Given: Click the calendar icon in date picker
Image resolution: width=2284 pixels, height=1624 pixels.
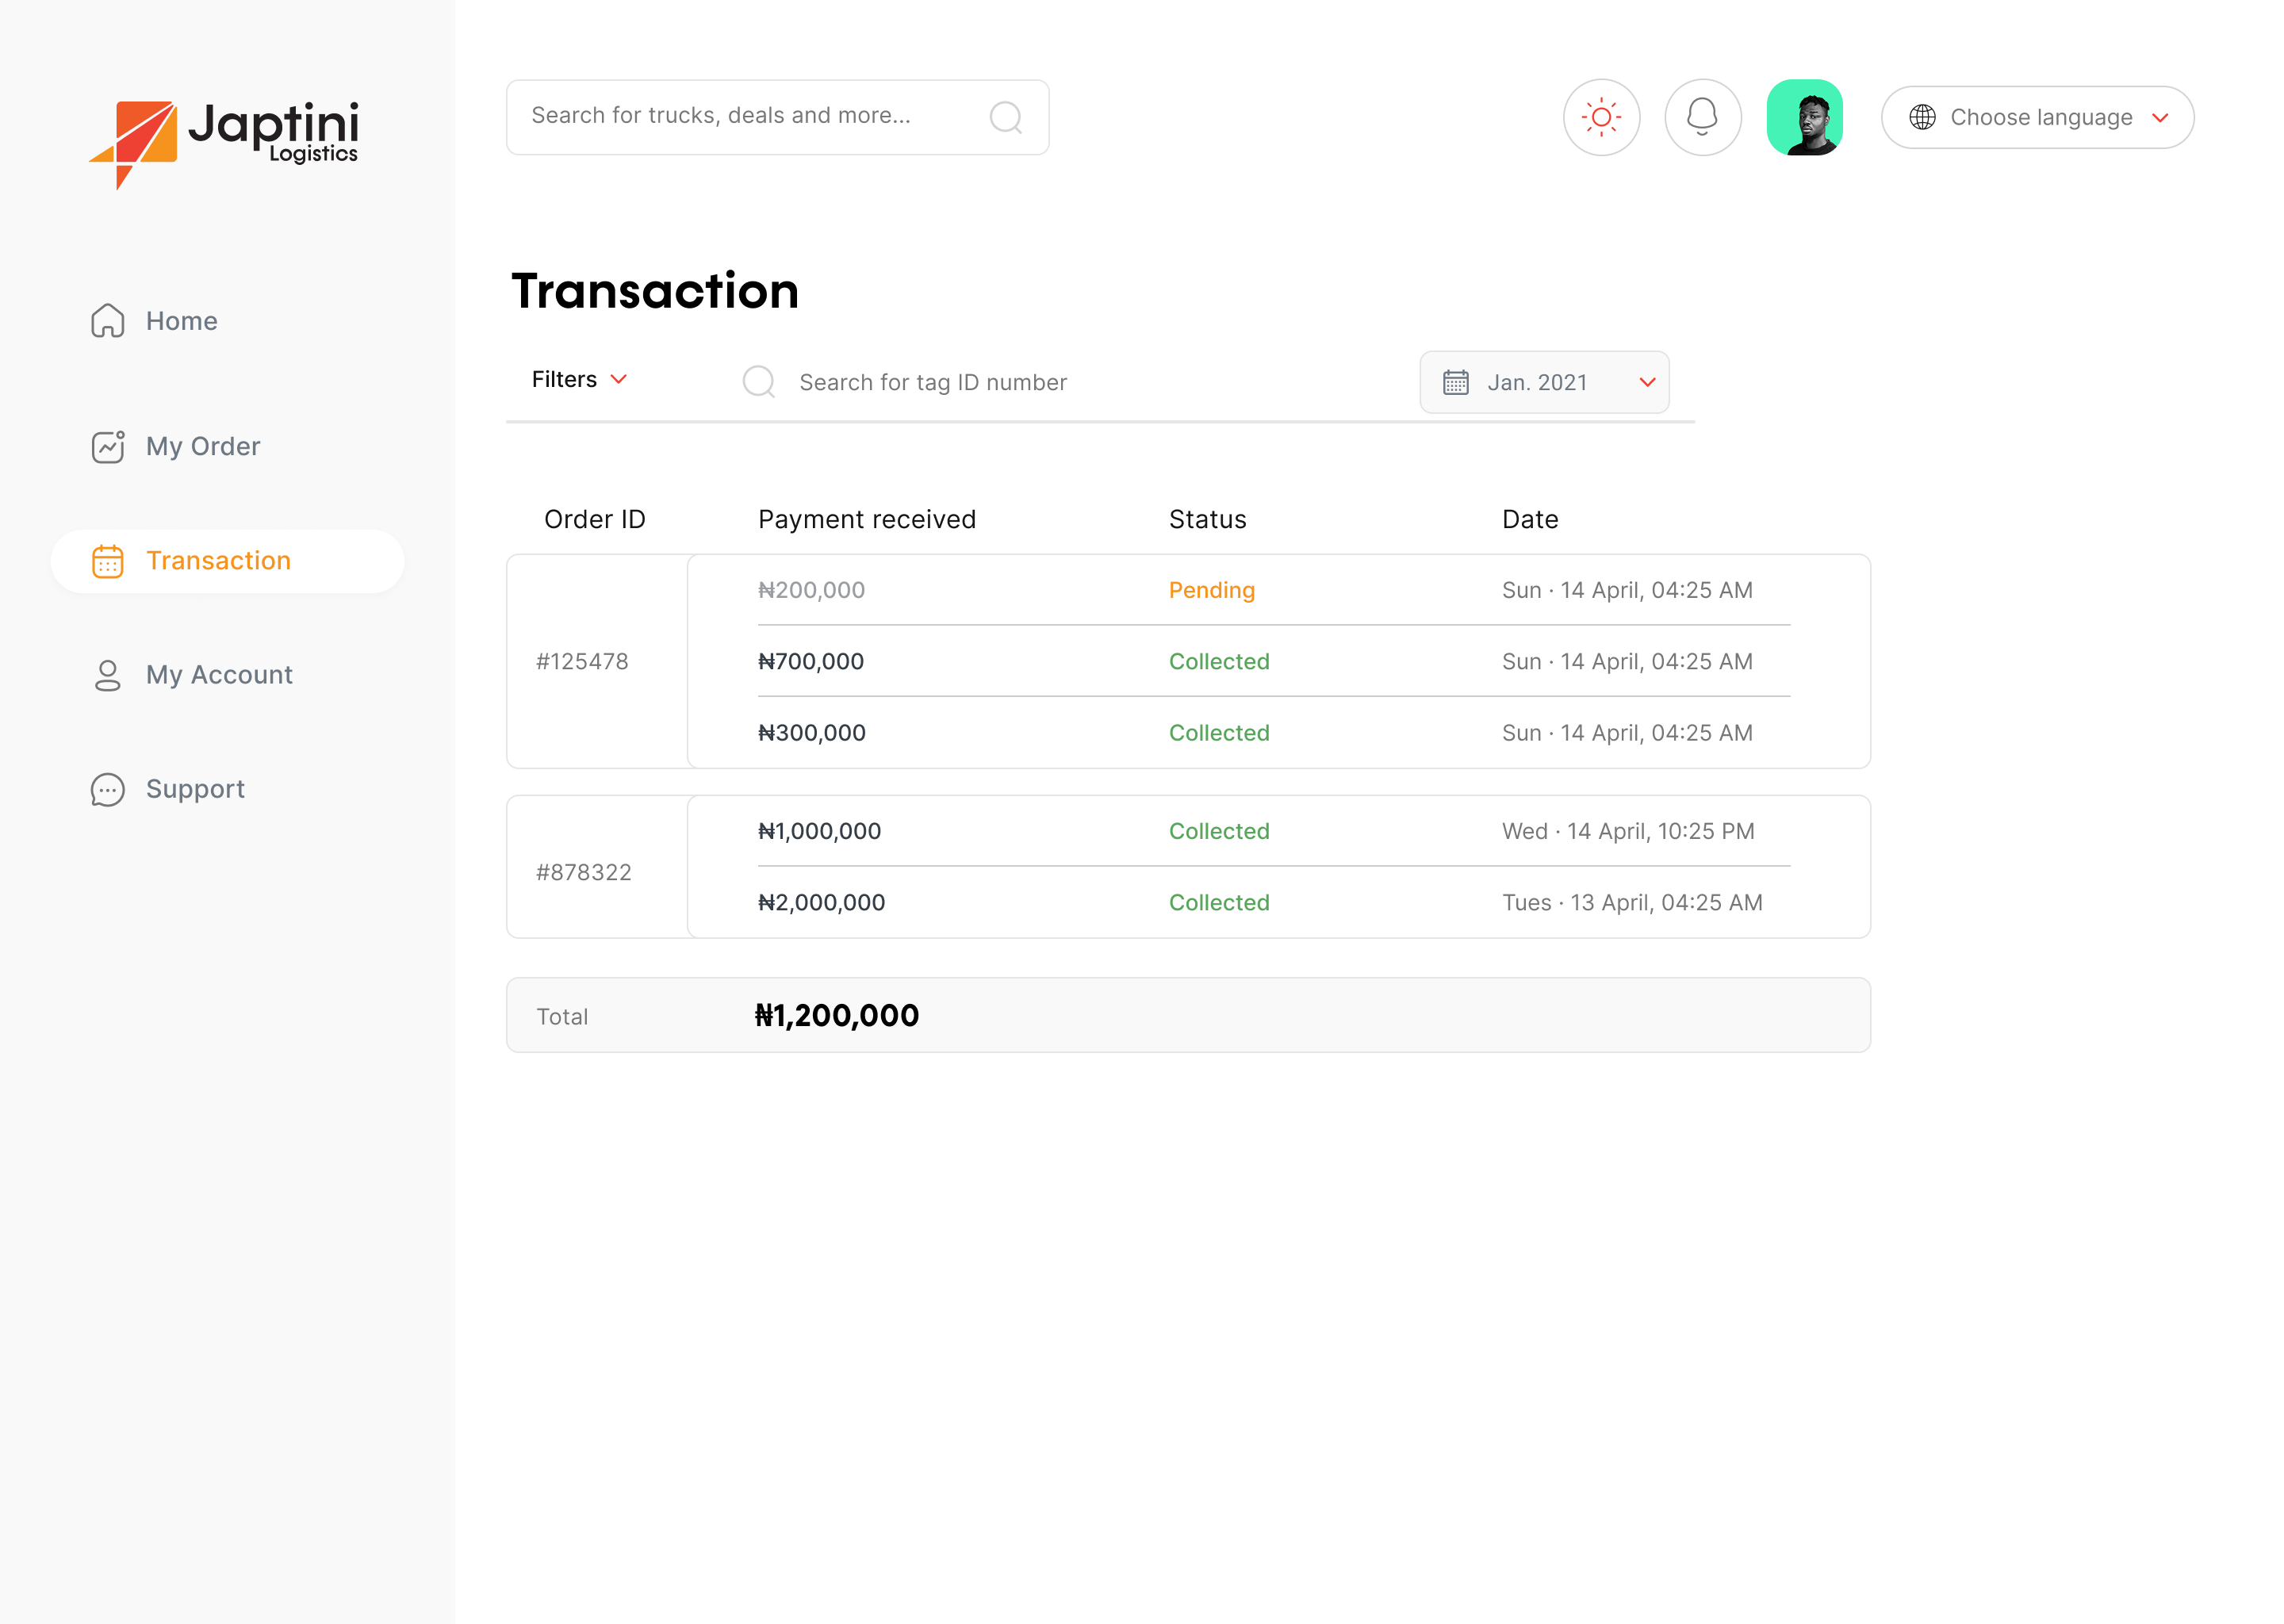Looking at the screenshot, I should [x=1455, y=382].
